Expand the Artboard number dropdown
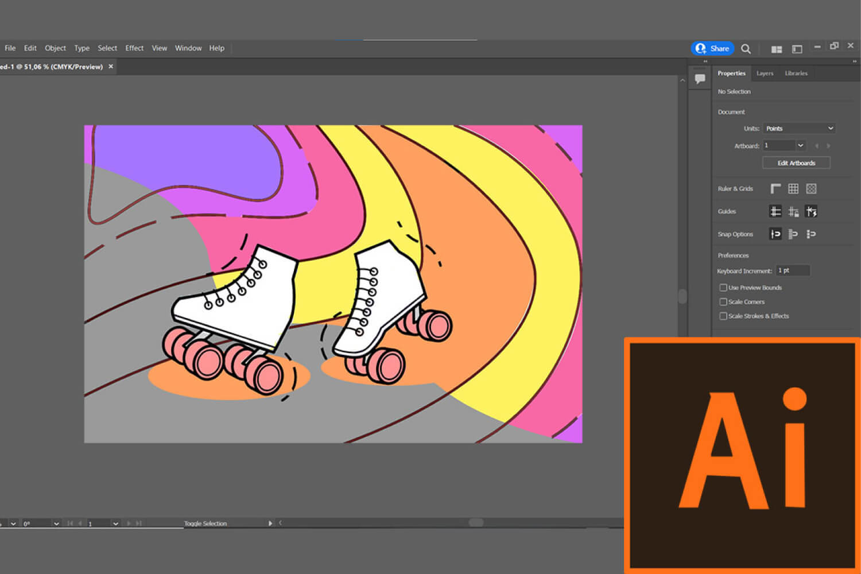861x574 pixels. pos(801,146)
